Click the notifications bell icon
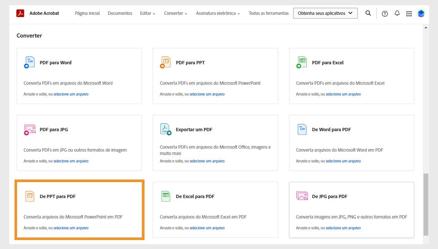The width and height of the screenshot is (438, 249). (397, 13)
